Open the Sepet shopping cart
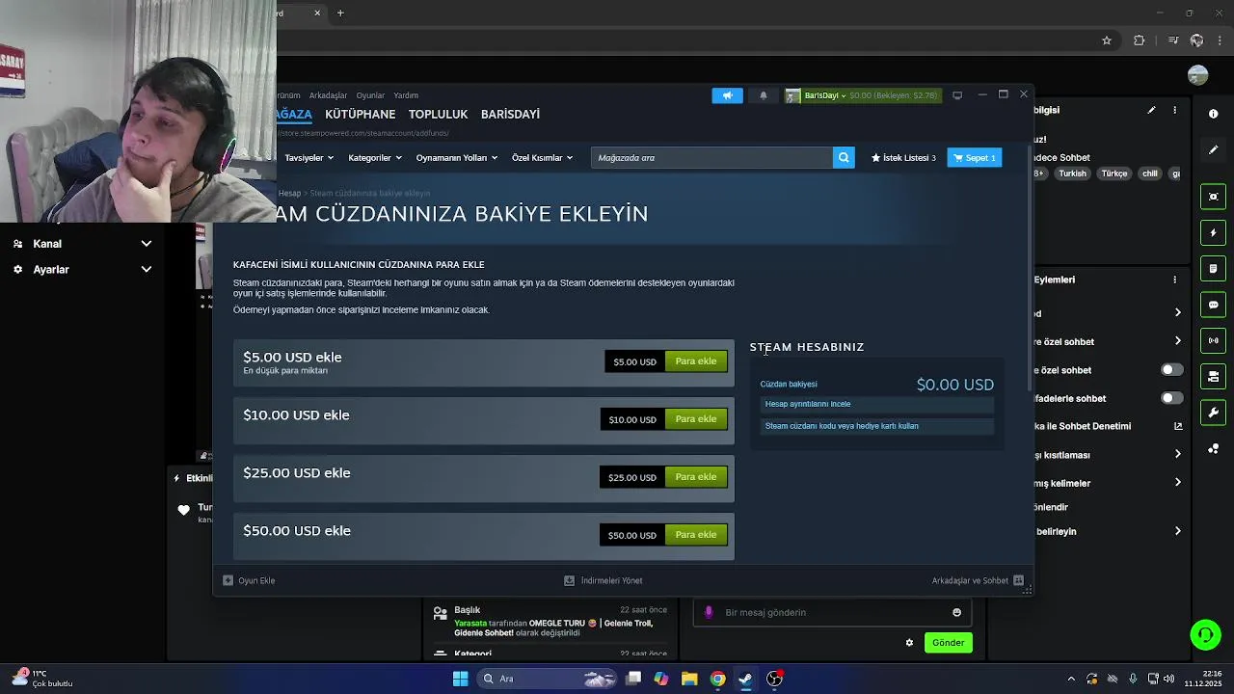The width and height of the screenshot is (1234, 694). pyautogui.click(x=975, y=157)
